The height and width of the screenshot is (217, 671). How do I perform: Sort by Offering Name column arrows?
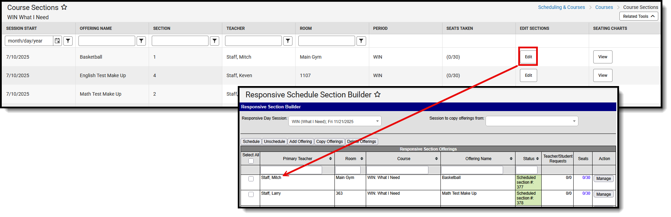click(x=511, y=159)
